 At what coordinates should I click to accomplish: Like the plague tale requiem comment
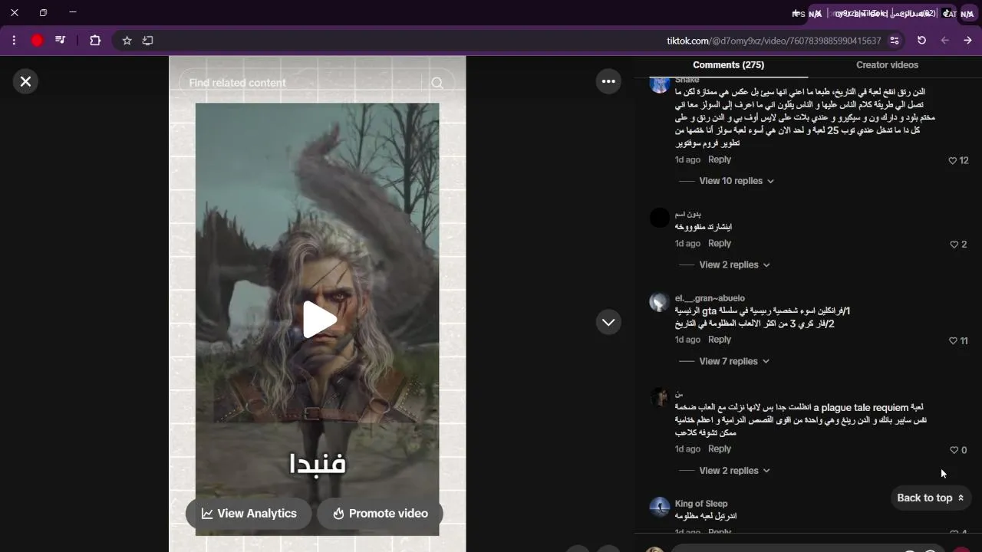coord(954,450)
